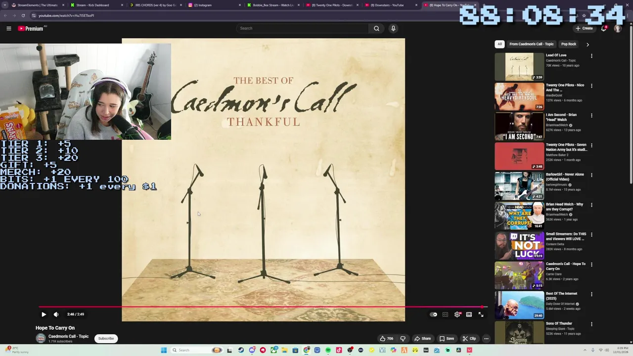The image size is (633, 356).
Task: Open options for BarlowGirl Never Alone
Action: 591,175
